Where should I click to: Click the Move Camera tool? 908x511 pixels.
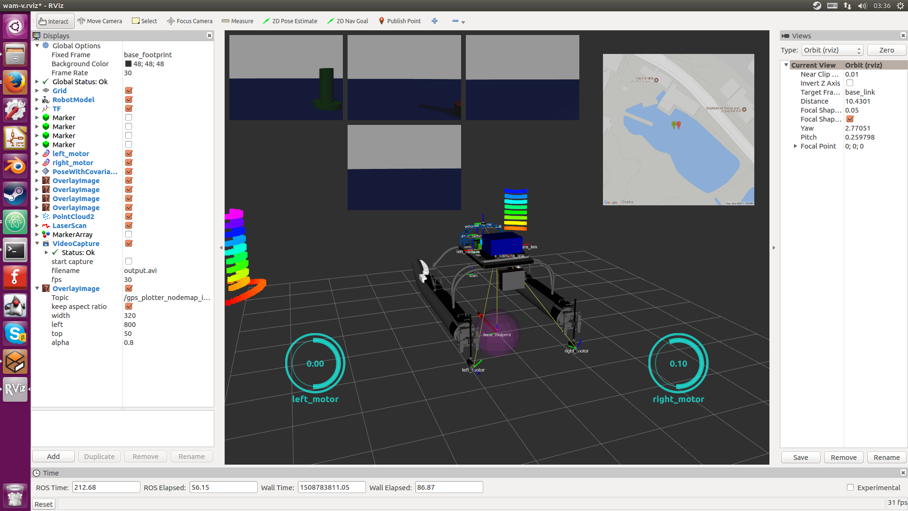click(100, 21)
